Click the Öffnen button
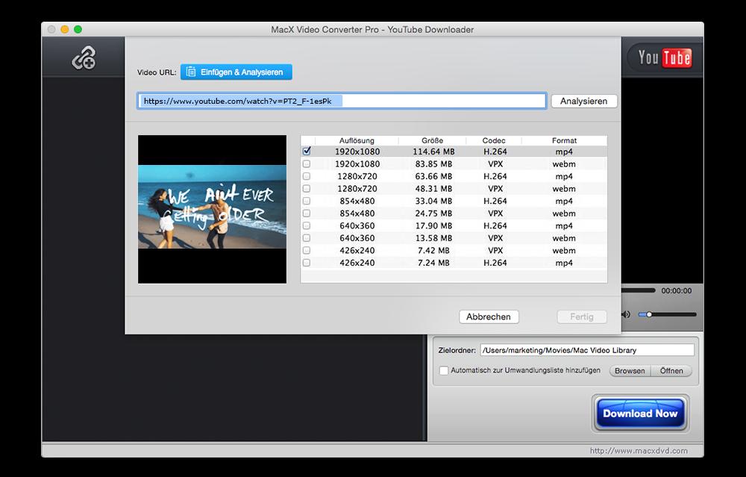Screen dimensions: 746x477 pyautogui.click(x=671, y=370)
